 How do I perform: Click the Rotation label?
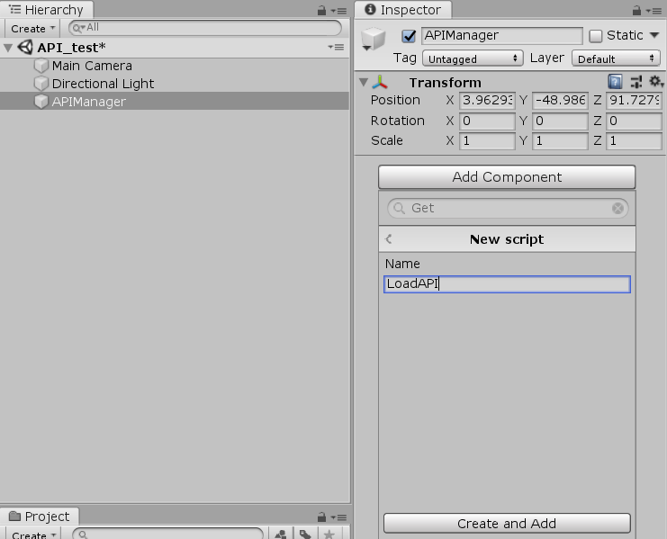click(397, 121)
